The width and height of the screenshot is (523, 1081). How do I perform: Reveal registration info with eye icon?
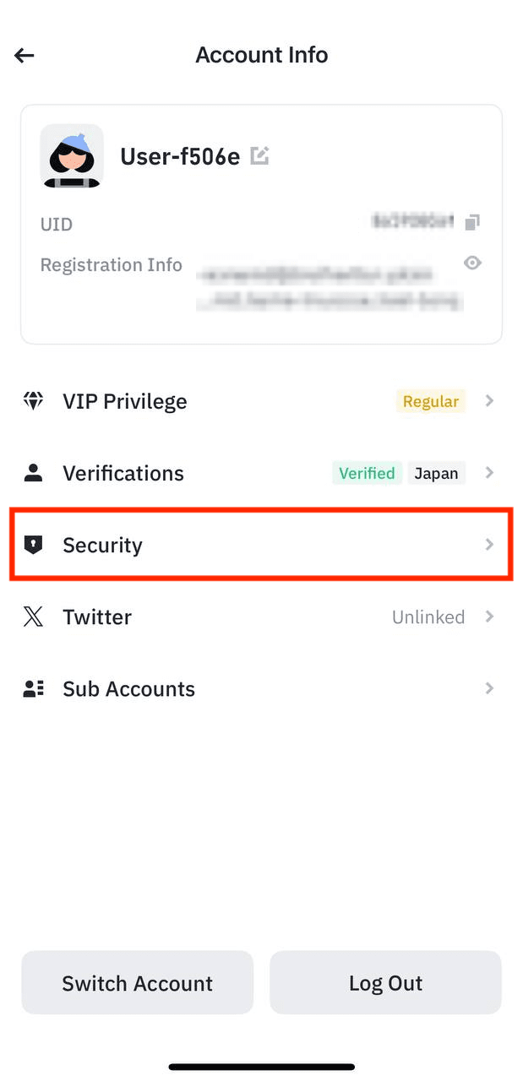click(473, 263)
